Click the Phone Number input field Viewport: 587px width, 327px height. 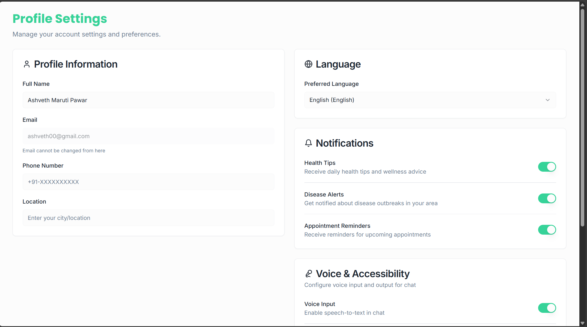(x=148, y=182)
